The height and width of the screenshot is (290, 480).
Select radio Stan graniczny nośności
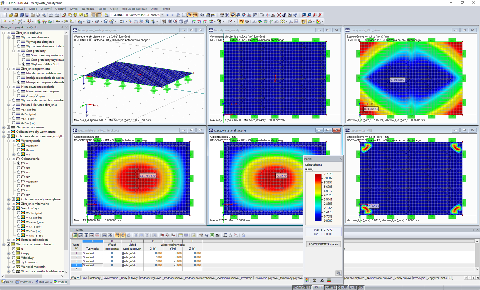[24, 55]
